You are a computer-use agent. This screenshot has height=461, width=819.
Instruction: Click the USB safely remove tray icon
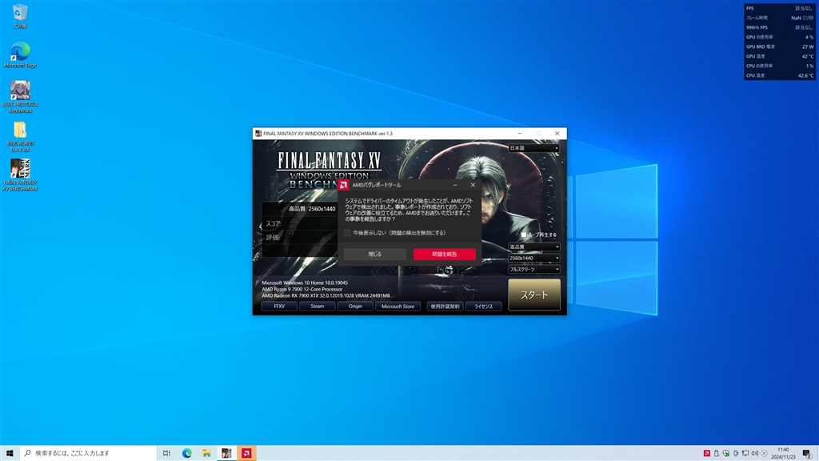tap(716, 453)
